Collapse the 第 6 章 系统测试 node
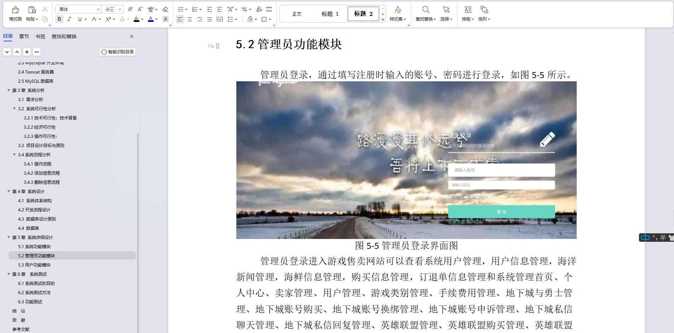Screen dimensions: 674x333 point(9,274)
